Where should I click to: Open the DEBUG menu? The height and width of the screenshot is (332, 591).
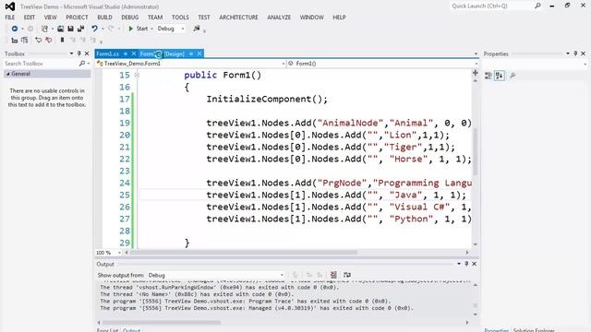130,18
